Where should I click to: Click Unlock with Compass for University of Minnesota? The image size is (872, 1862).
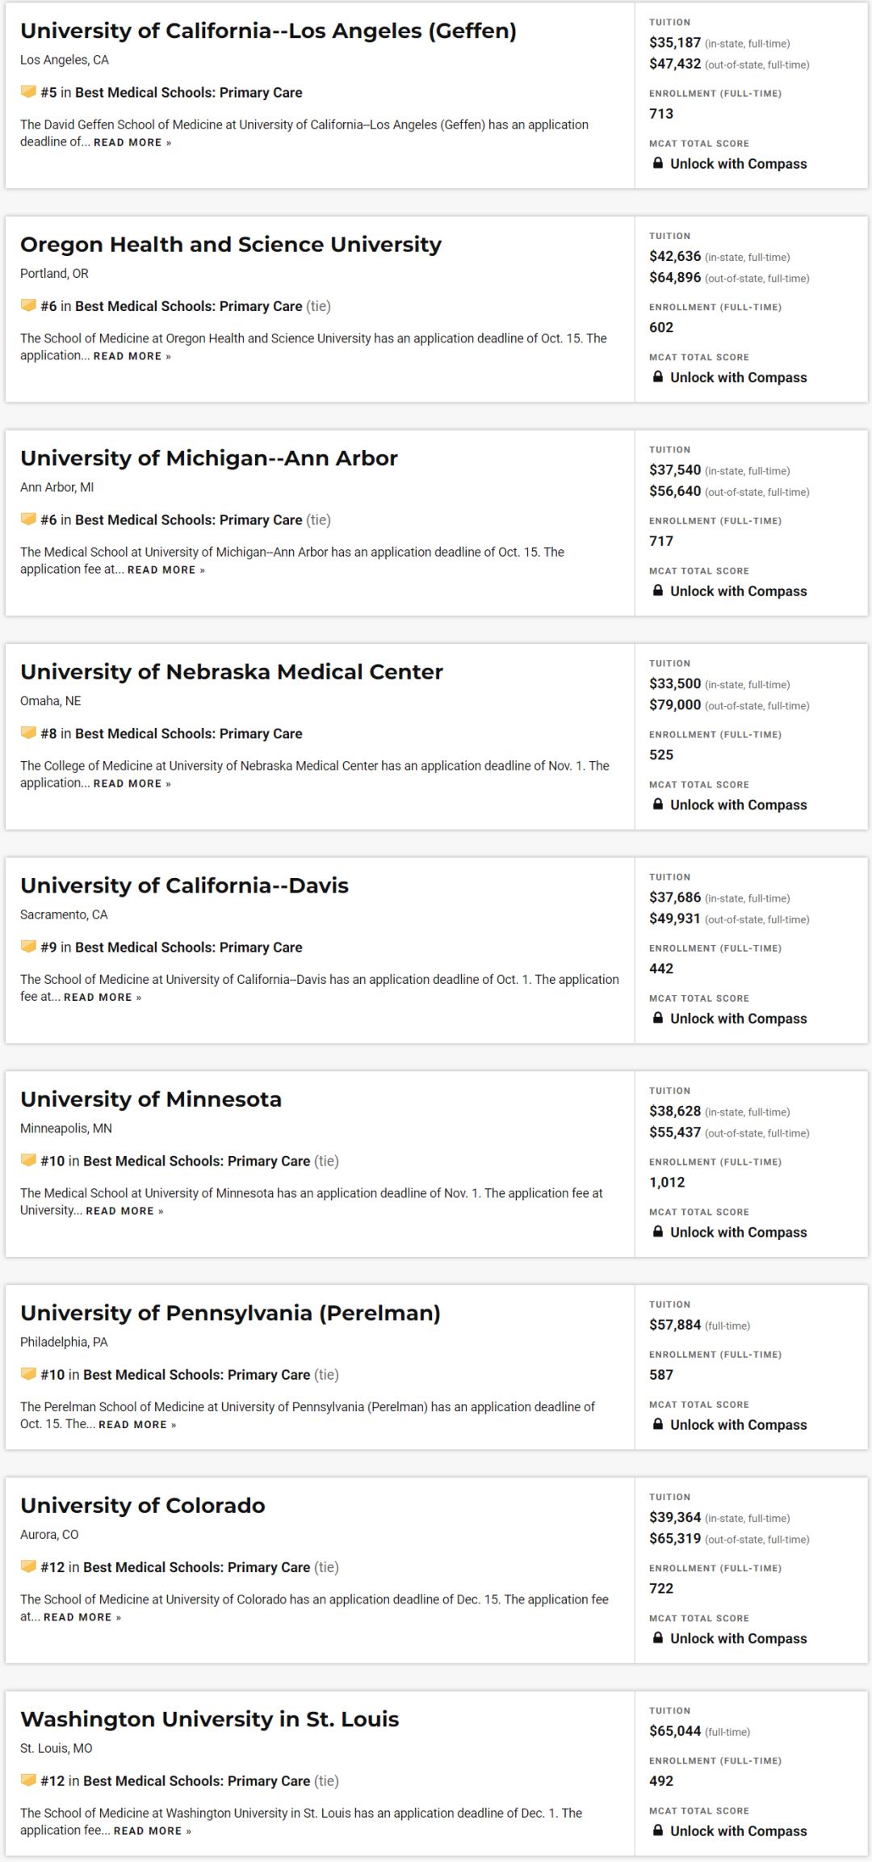point(738,1232)
